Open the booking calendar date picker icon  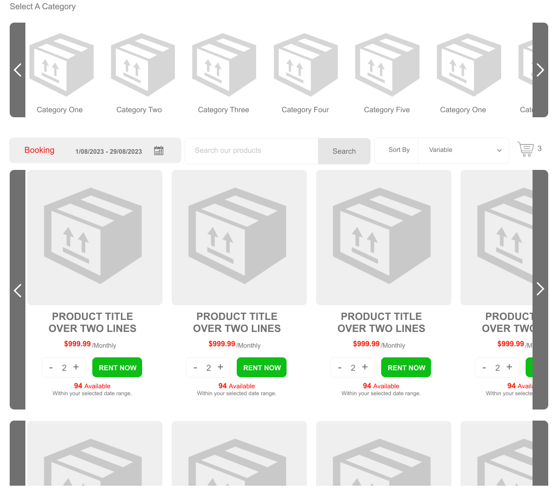coord(159,151)
